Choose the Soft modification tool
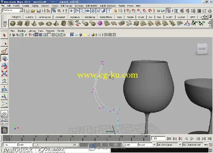 click(x=4, y=89)
